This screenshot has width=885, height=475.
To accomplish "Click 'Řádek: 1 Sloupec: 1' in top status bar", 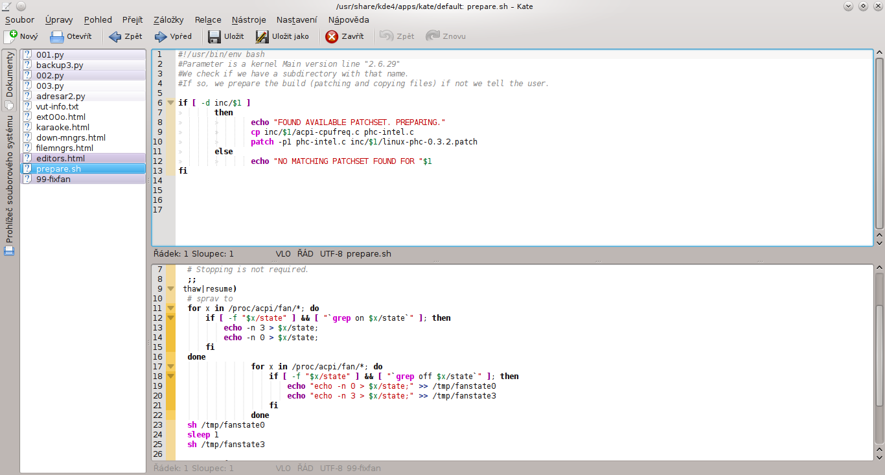I will pos(193,254).
